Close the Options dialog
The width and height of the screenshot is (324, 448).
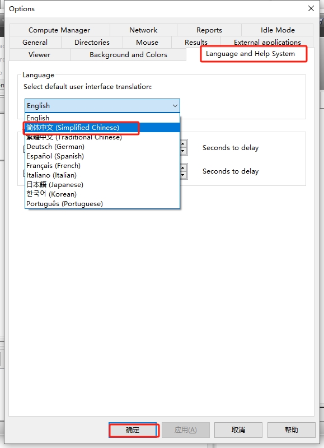[311, 8]
